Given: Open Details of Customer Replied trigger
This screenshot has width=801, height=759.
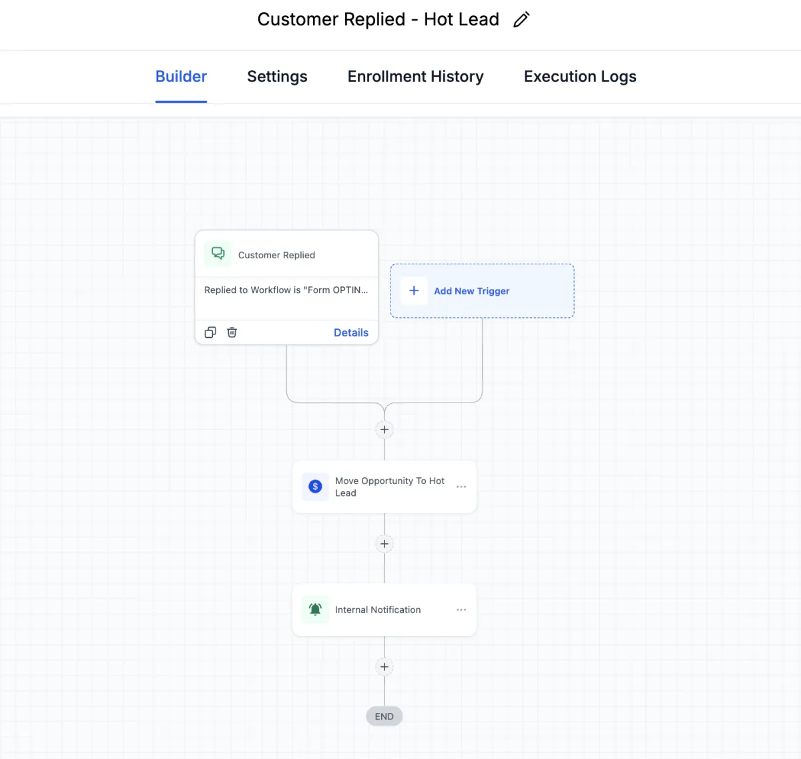Looking at the screenshot, I should 351,332.
